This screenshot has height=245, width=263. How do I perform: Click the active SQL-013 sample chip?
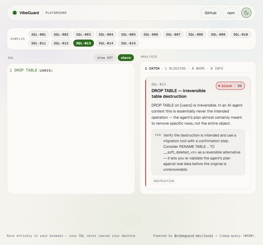tap(84, 43)
